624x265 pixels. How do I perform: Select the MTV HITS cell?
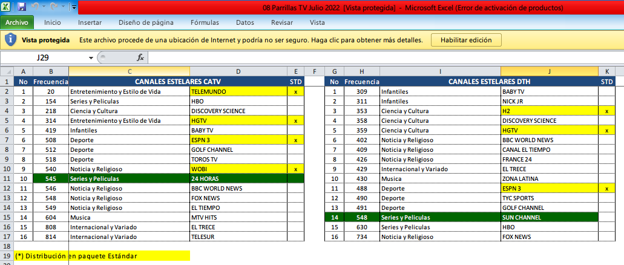click(x=238, y=218)
